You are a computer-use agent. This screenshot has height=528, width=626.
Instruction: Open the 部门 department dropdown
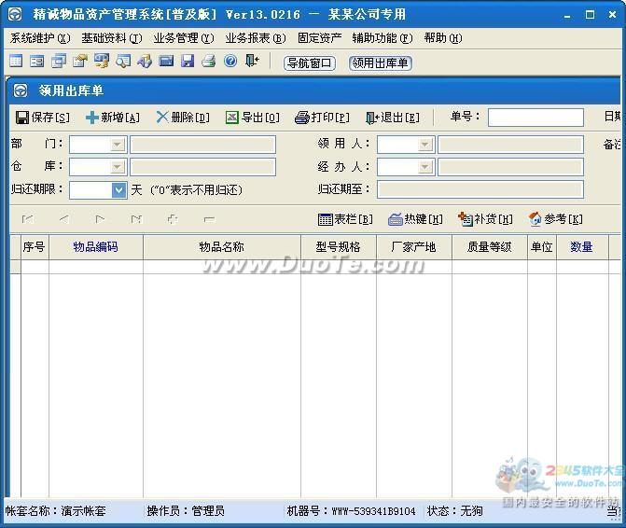pos(118,145)
